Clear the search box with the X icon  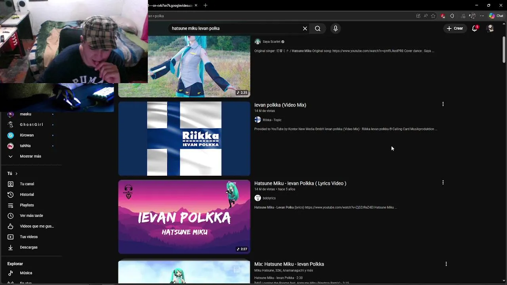[x=305, y=28]
